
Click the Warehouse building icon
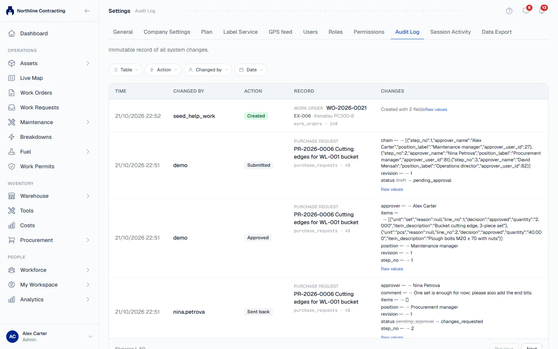12,196
